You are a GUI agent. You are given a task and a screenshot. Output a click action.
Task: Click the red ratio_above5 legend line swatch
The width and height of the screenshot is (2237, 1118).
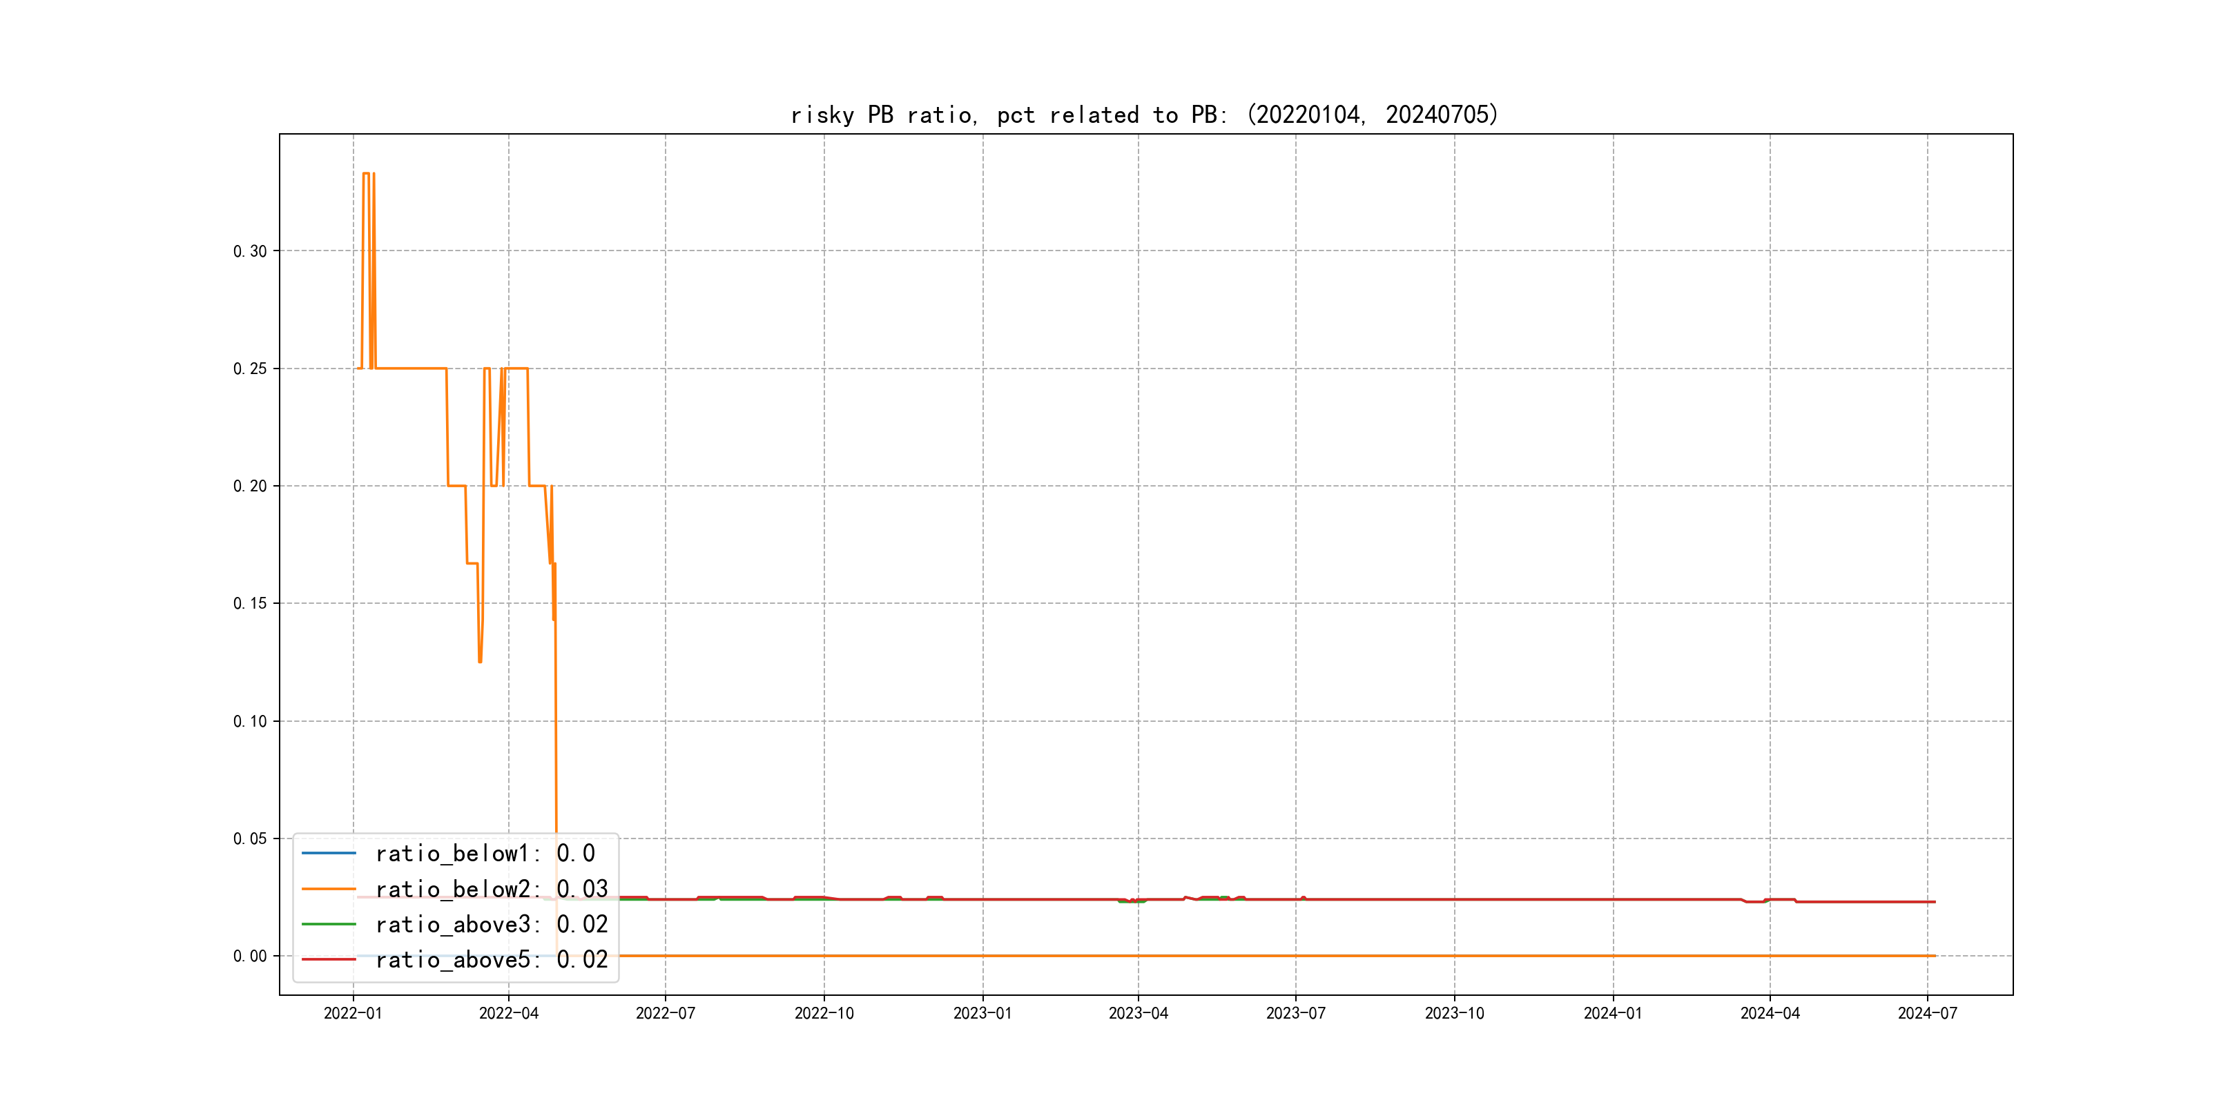coord(328,960)
